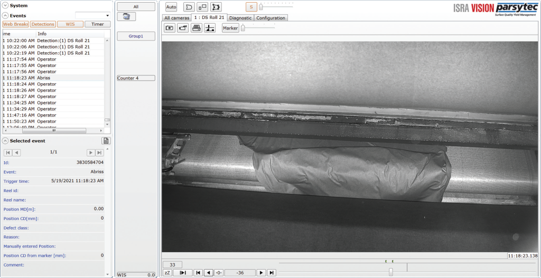Switch to the Diagnostic tab
Image resolution: width=541 pixels, height=278 pixels.
[x=240, y=18]
